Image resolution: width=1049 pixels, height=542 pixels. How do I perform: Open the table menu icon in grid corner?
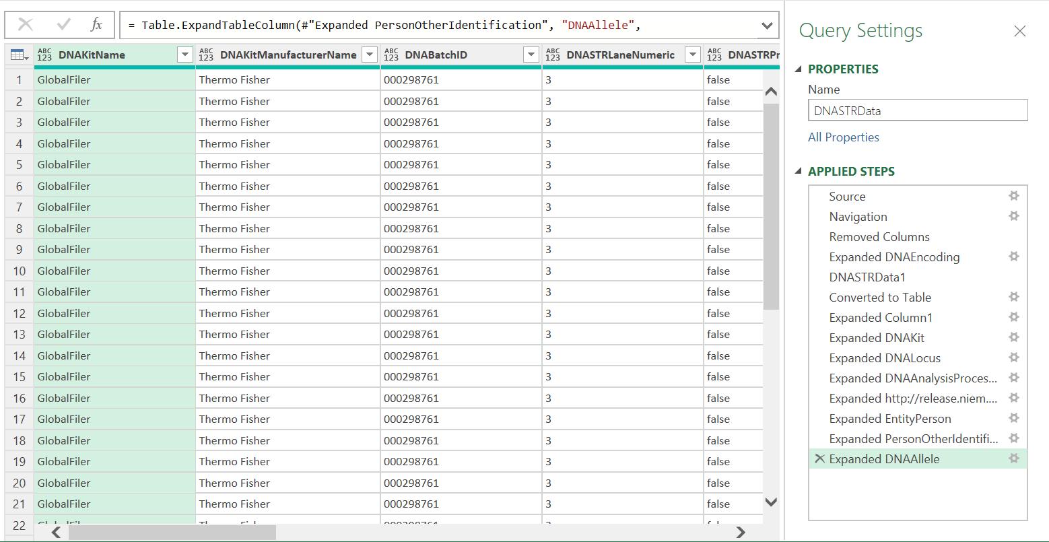[x=18, y=55]
